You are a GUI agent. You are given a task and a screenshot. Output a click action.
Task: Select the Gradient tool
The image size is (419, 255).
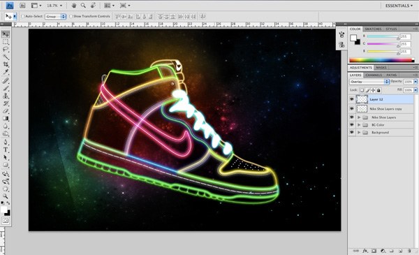point(6,118)
